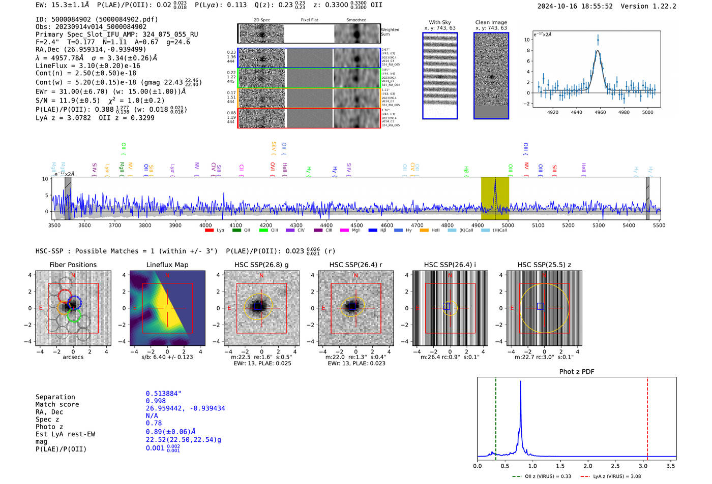Click the LyA z = 3.0782 text

point(63,118)
